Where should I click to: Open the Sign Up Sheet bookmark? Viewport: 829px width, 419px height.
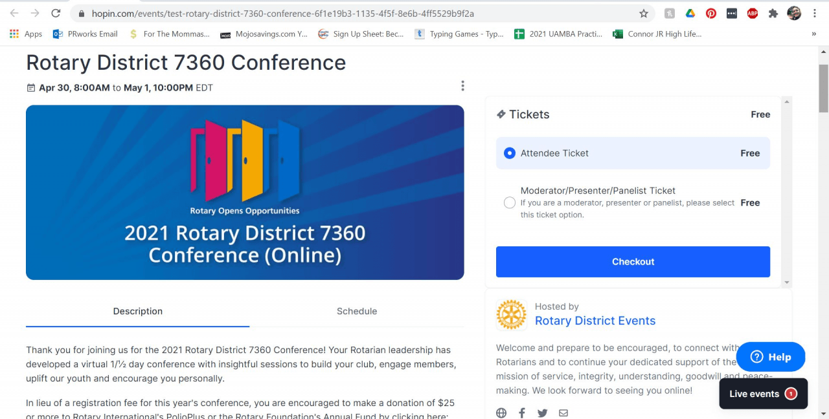click(361, 34)
